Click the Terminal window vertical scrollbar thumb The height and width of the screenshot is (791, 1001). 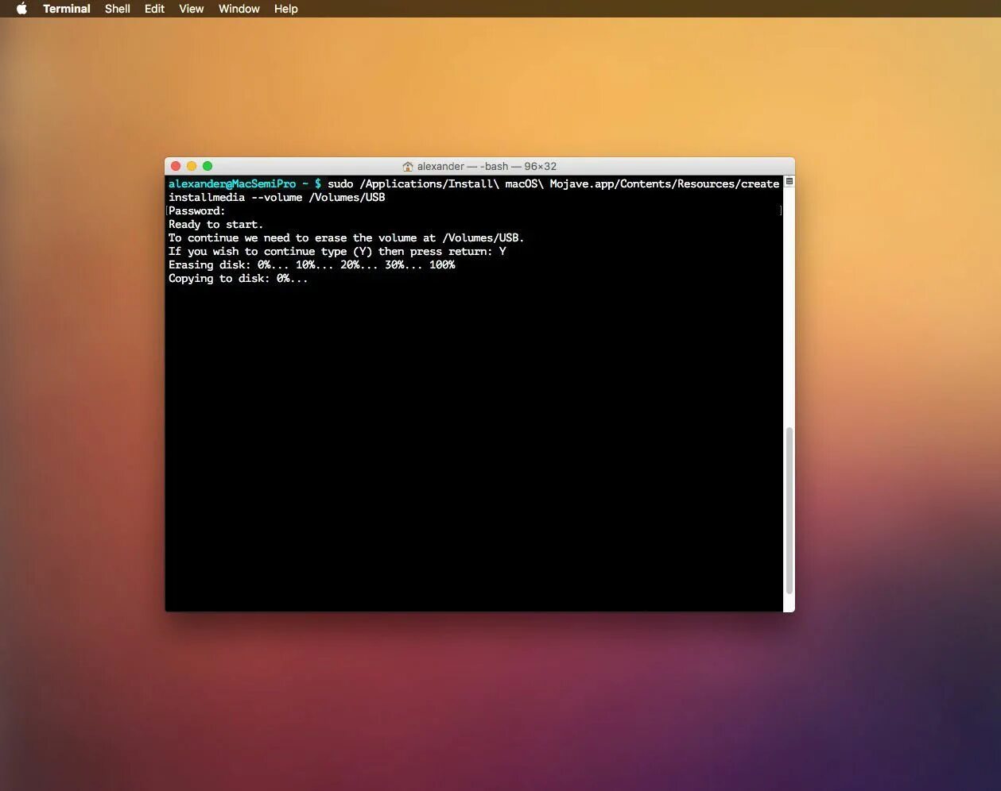[x=790, y=510]
